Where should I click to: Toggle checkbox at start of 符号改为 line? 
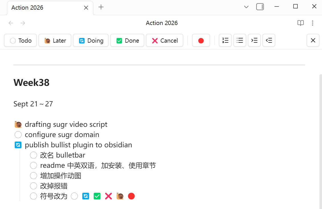pyautogui.click(x=33, y=196)
